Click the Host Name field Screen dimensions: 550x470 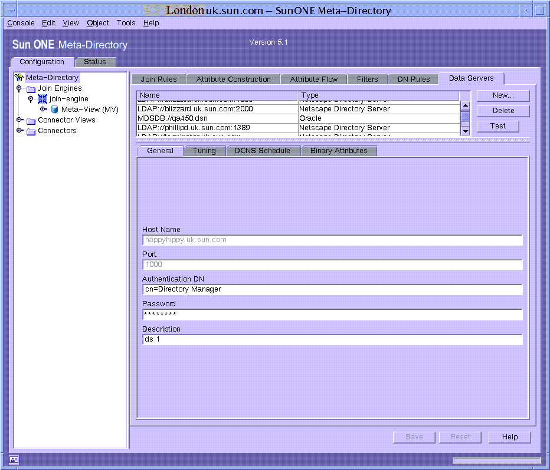tap(332, 240)
